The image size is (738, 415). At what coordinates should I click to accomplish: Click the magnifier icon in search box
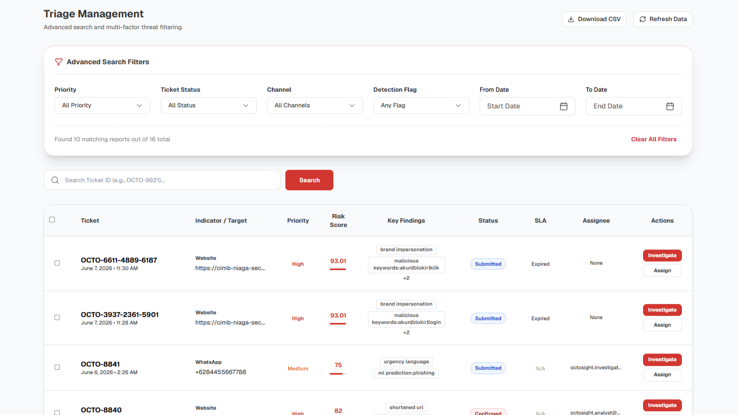tap(55, 180)
